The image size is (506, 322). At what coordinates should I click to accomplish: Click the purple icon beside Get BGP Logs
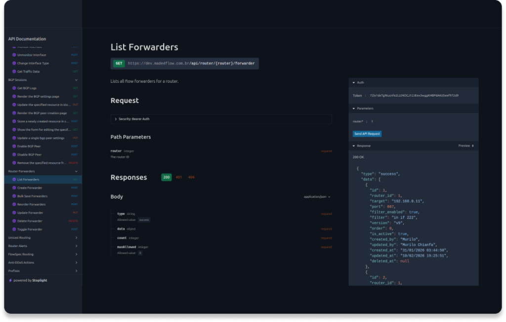pos(14,88)
